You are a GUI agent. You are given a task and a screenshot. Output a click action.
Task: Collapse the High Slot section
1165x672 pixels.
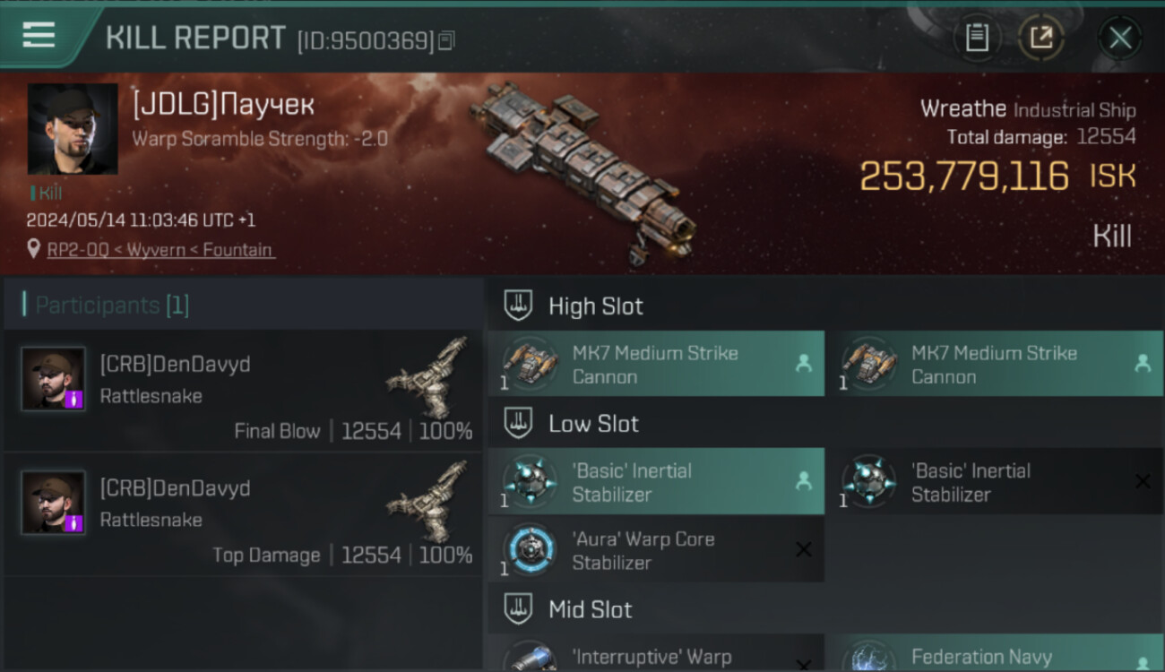pos(518,306)
